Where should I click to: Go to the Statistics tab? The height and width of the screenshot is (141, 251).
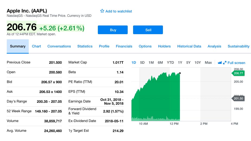(85, 46)
